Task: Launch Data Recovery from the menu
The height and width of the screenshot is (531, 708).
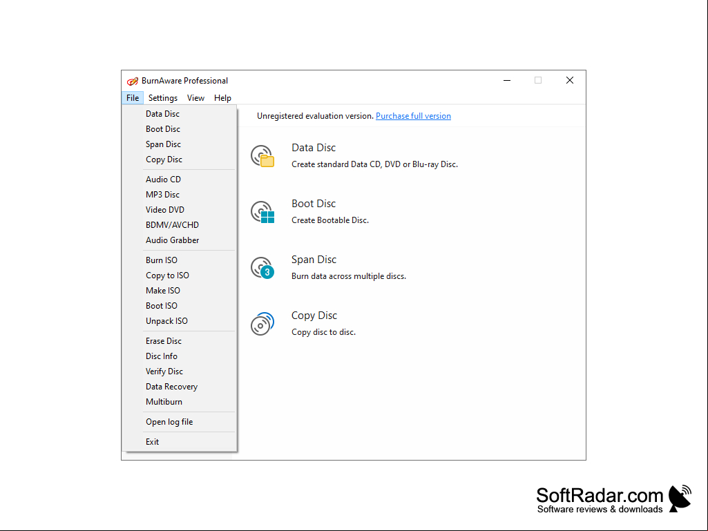Action: tap(180, 387)
